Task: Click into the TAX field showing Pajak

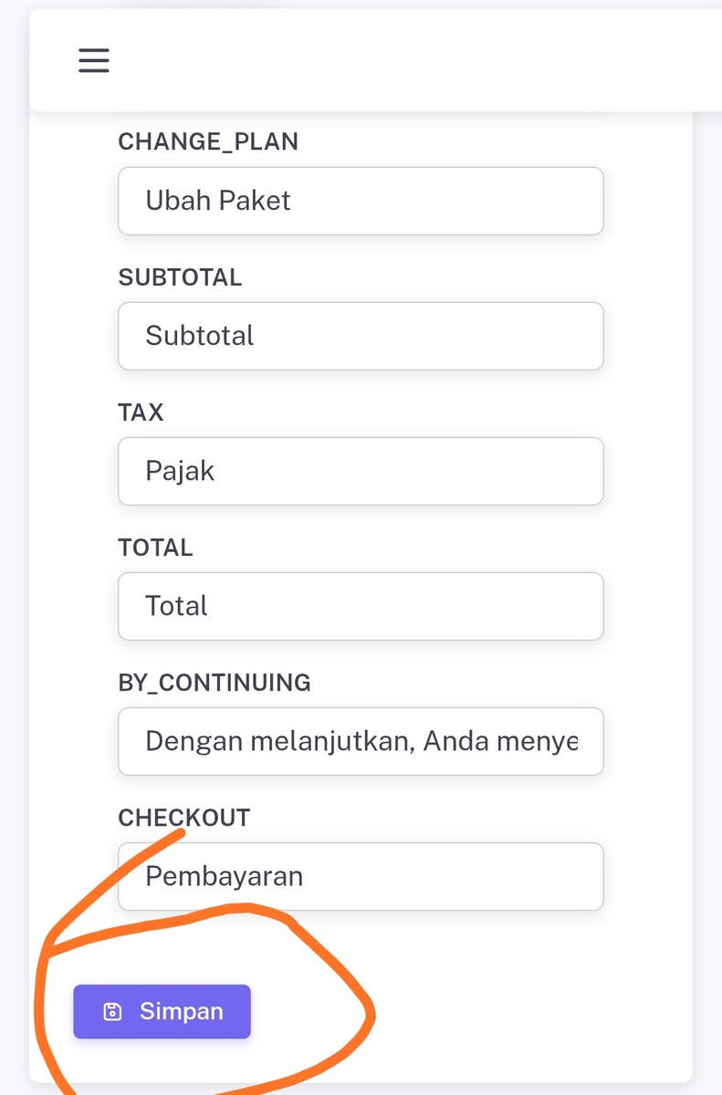Action: pos(361,471)
